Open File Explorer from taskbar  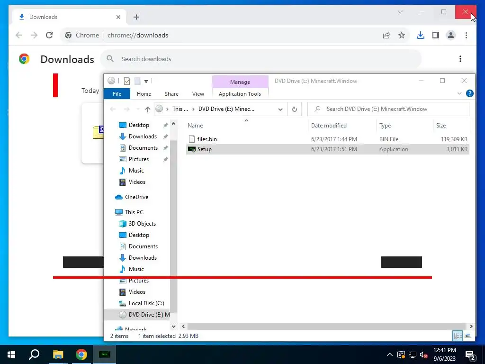58,355
